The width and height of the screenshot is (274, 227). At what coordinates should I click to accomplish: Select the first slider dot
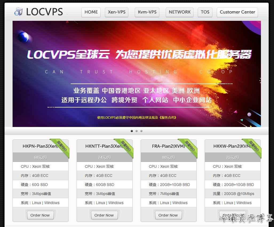pyautogui.click(x=132, y=131)
